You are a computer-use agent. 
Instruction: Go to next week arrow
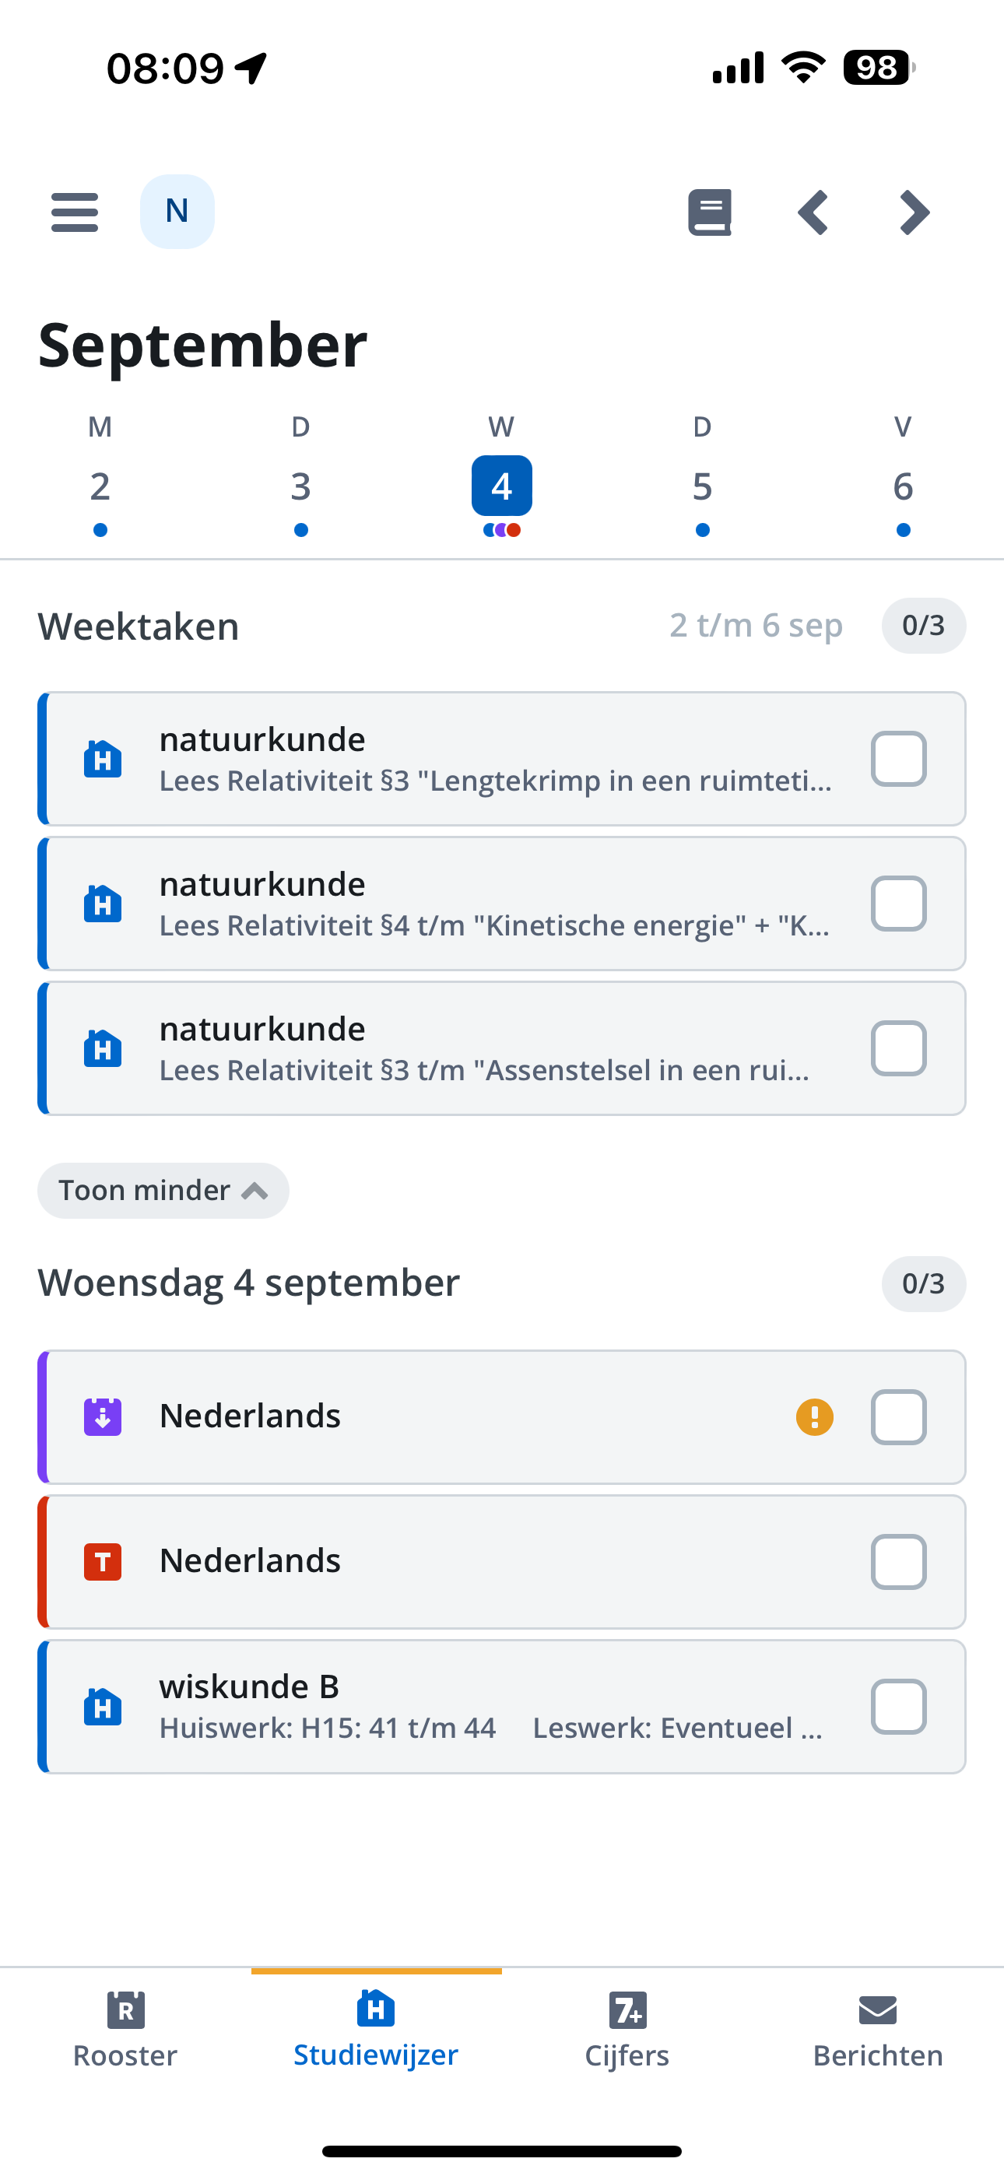(x=914, y=212)
